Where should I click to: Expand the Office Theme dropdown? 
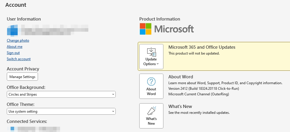pos(61,111)
